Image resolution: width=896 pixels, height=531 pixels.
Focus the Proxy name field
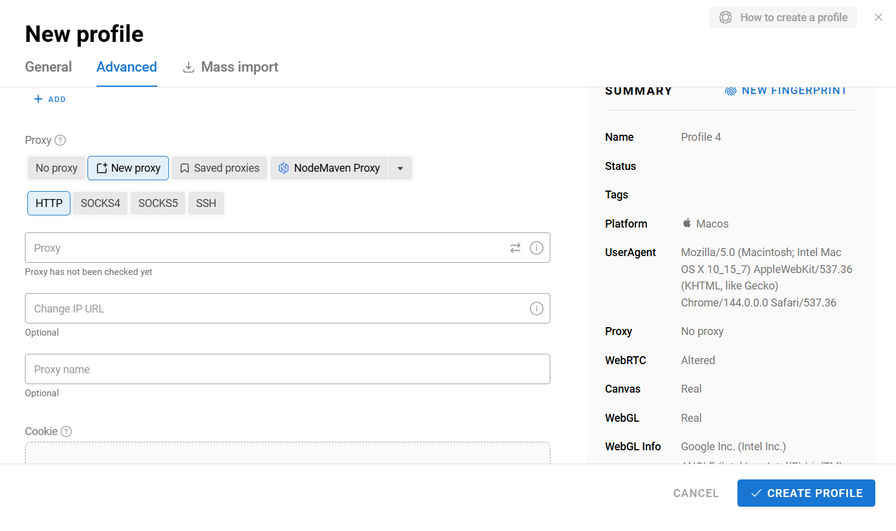coord(287,369)
